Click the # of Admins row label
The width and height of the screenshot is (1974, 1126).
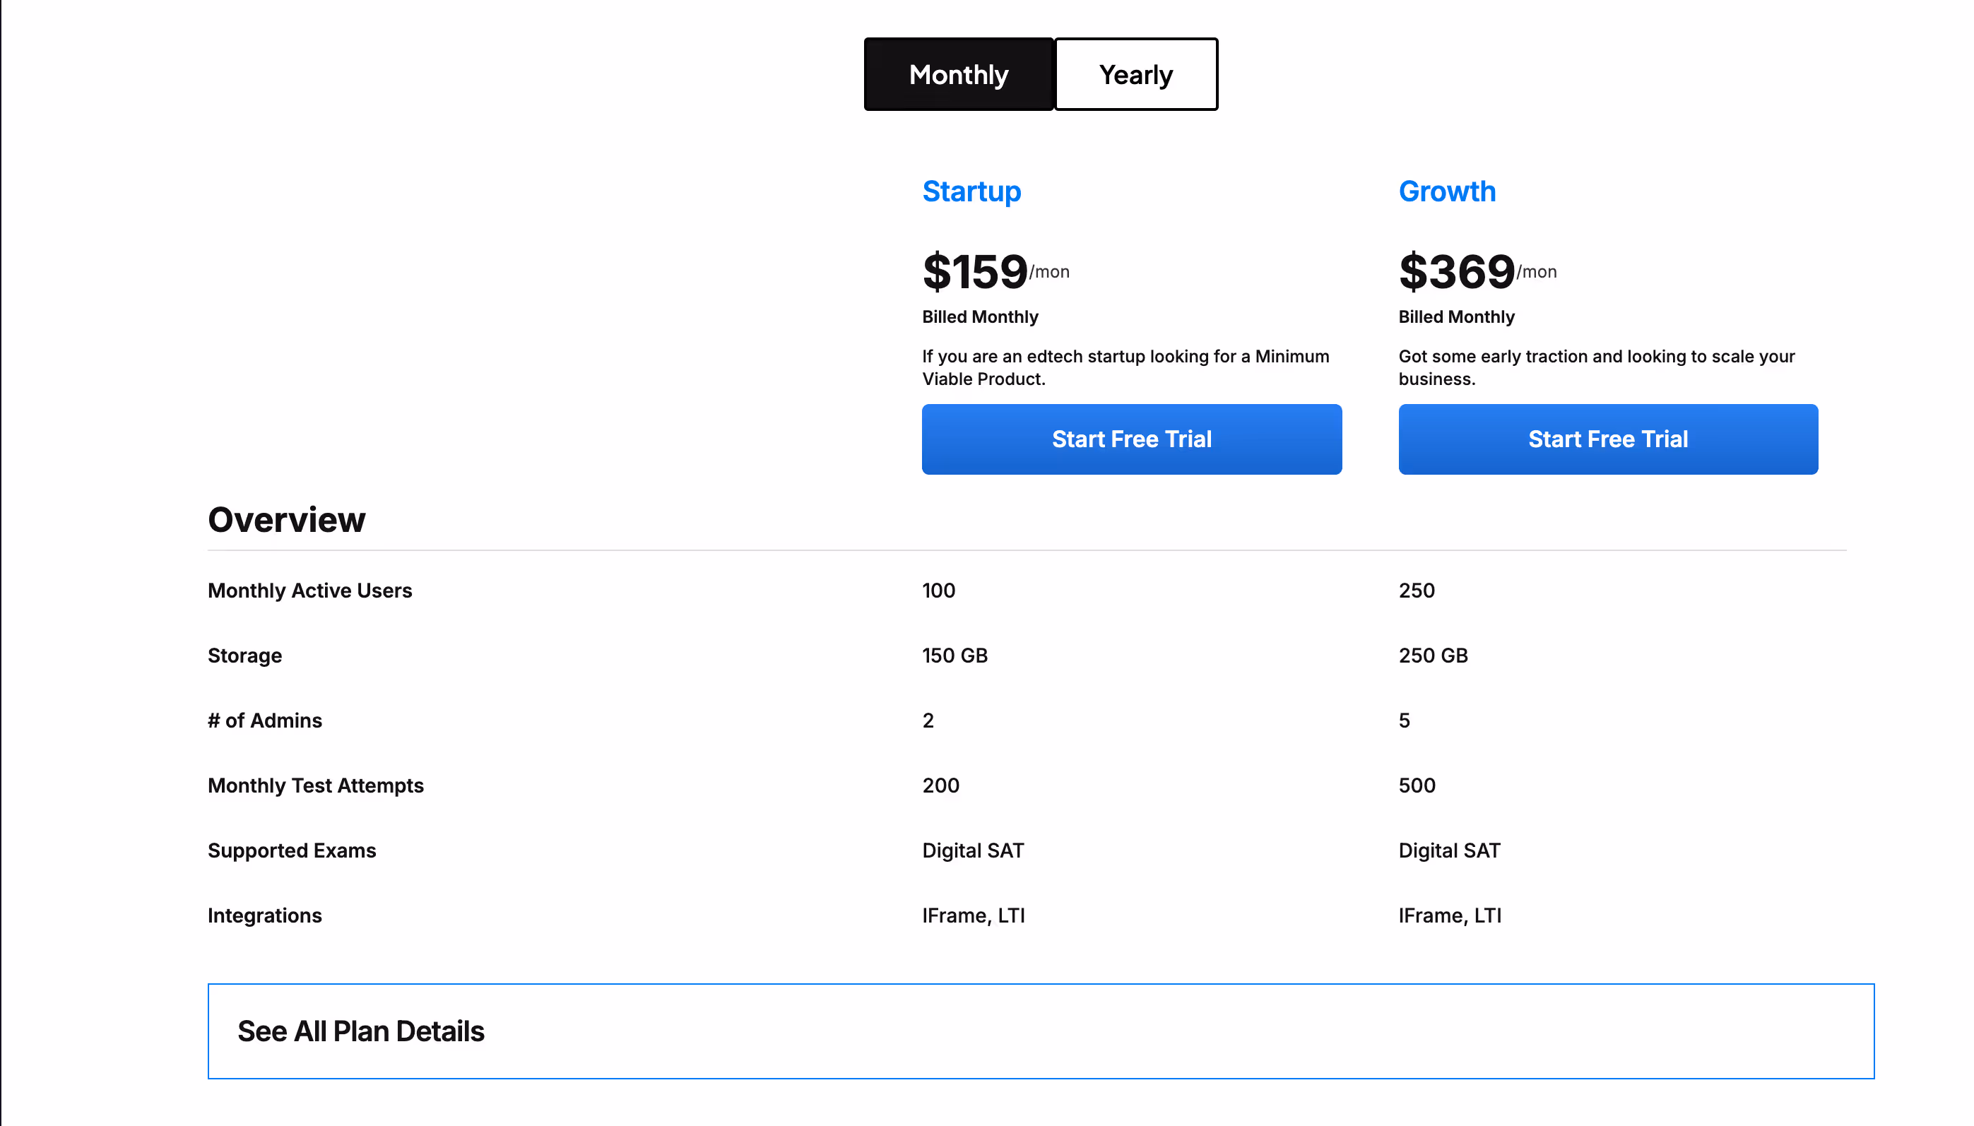[266, 720]
